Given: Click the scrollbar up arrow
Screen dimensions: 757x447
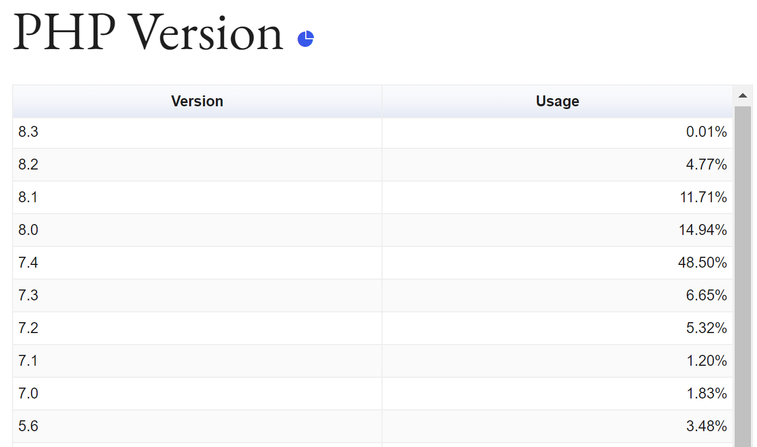Looking at the screenshot, I should [742, 96].
